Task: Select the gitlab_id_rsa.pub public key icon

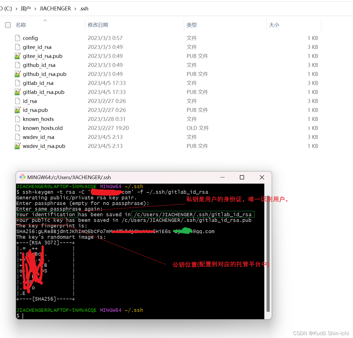Action: click(17, 92)
